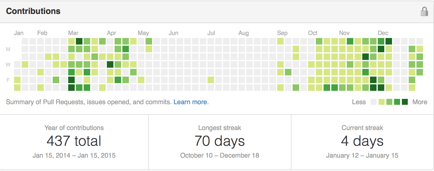
Task: Click the October 10 – December 18 date range
Action: (220, 156)
